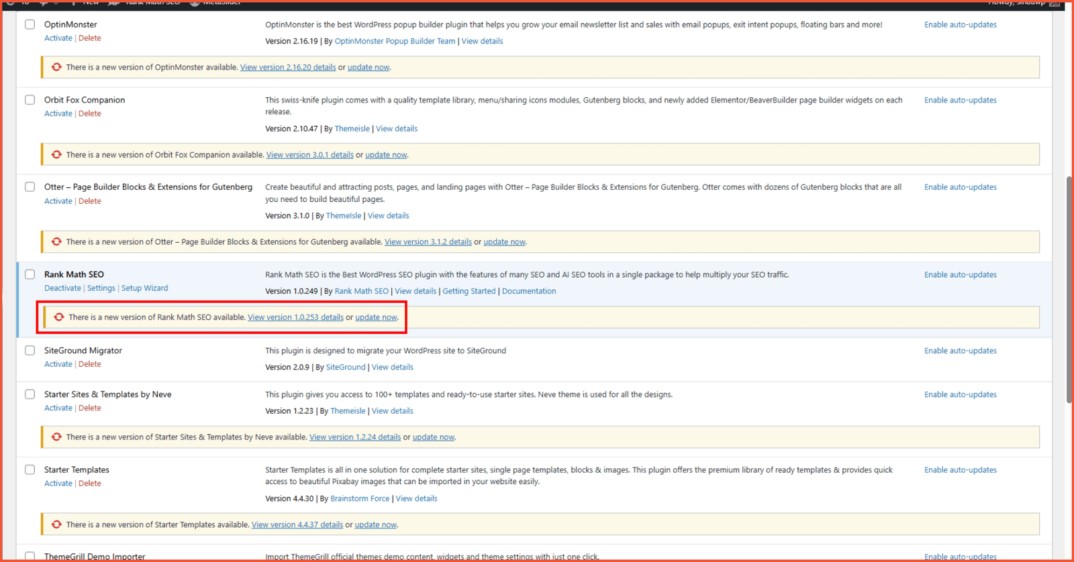
Task: Delete Starter Sites & Templates by Neve
Action: 90,408
